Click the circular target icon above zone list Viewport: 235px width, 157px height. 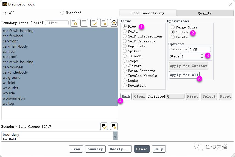pos(114,23)
